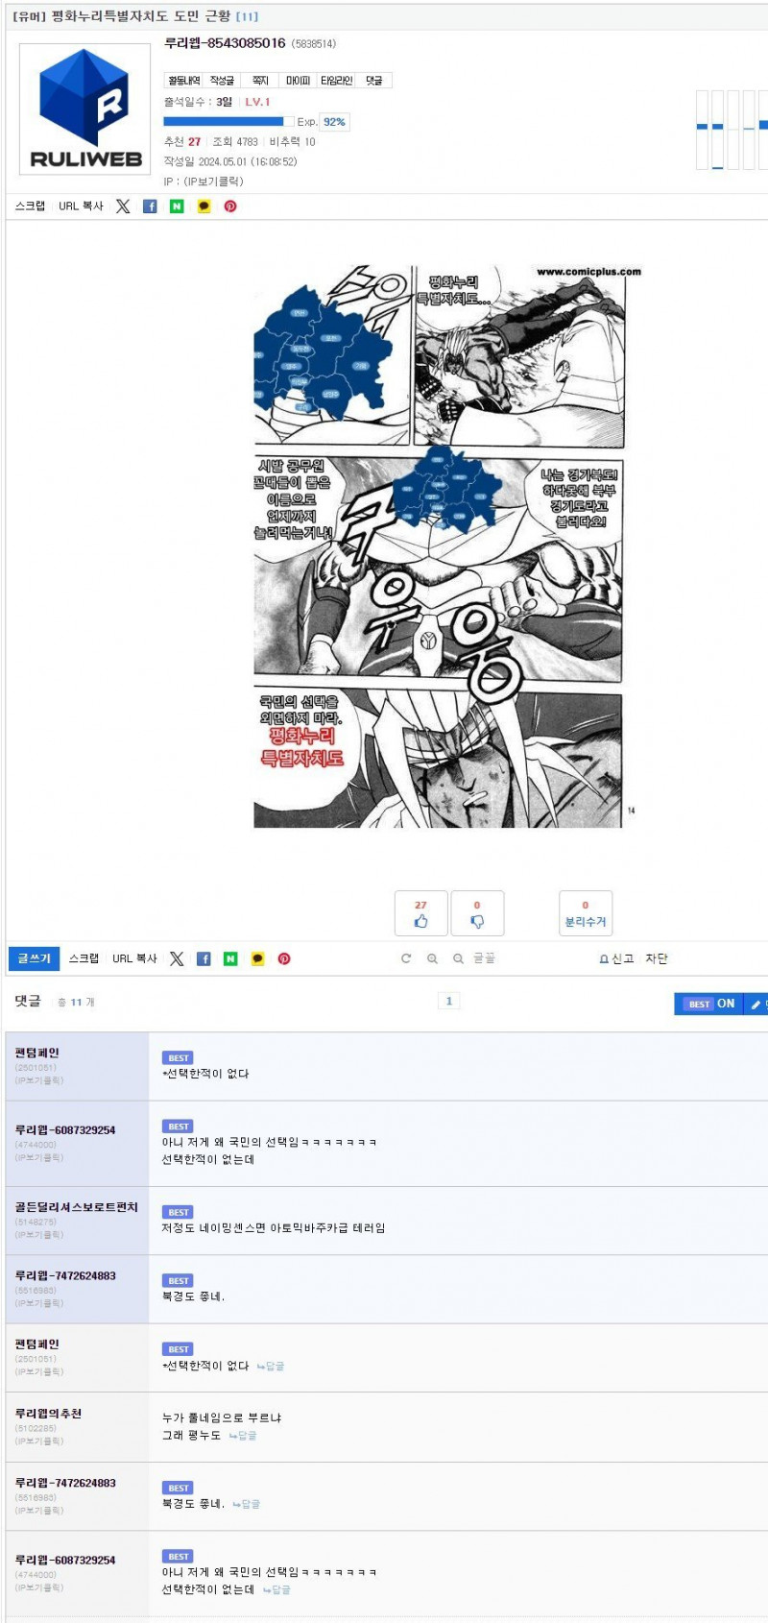
Task: Click the 글쓰기 write button
Action: [x=34, y=958]
